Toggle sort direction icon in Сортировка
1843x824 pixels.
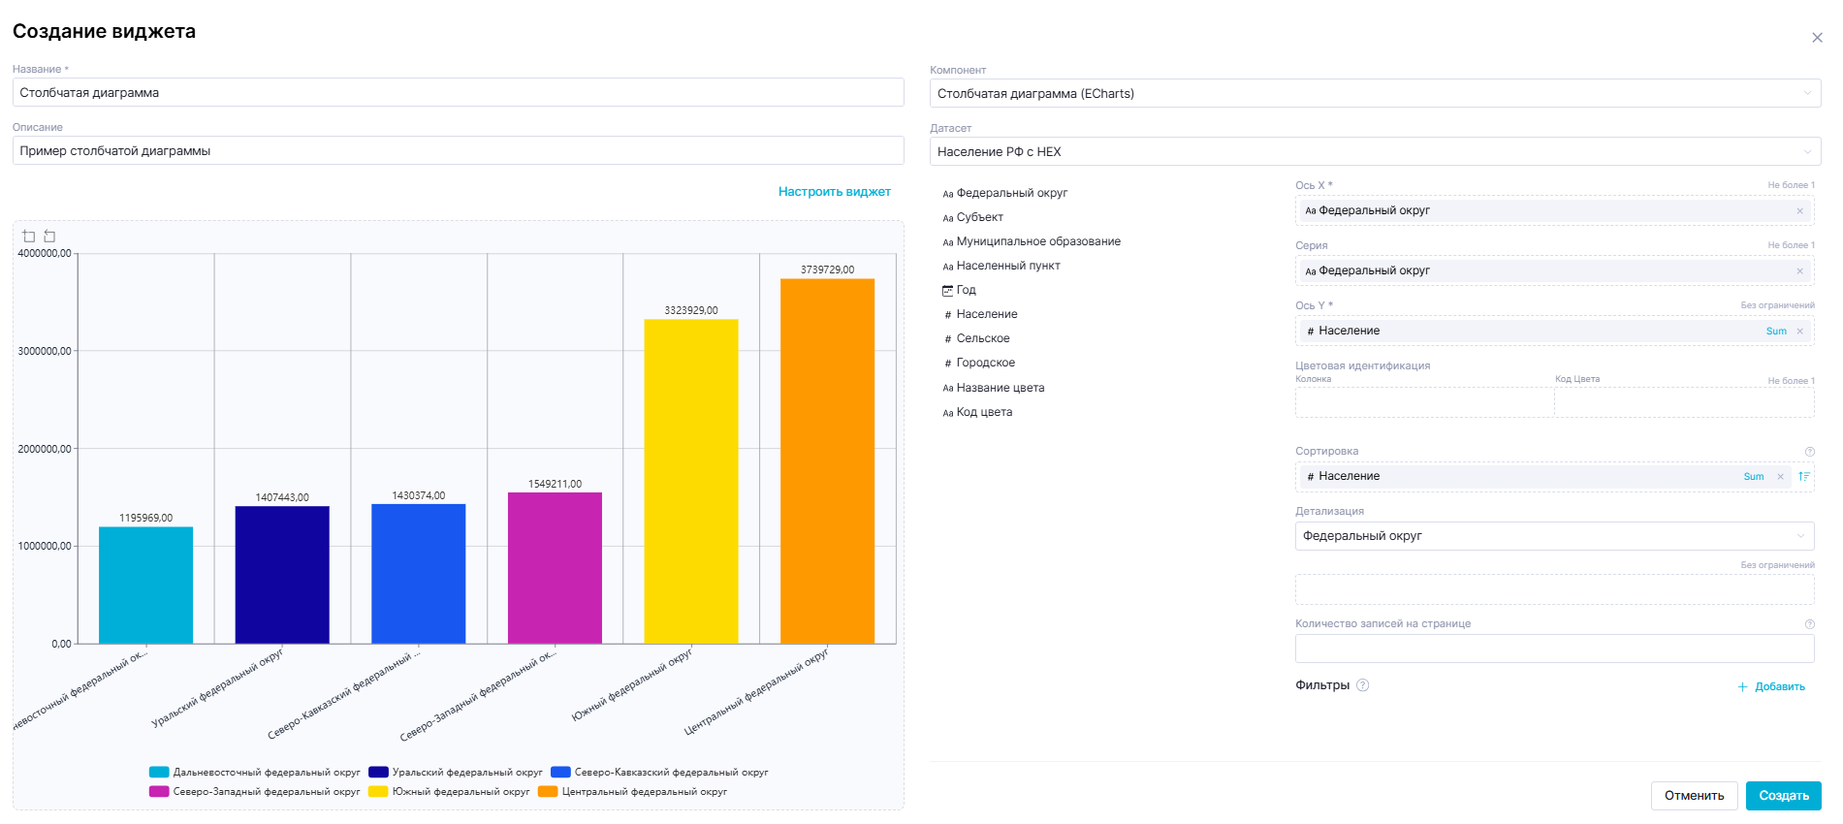1803,477
